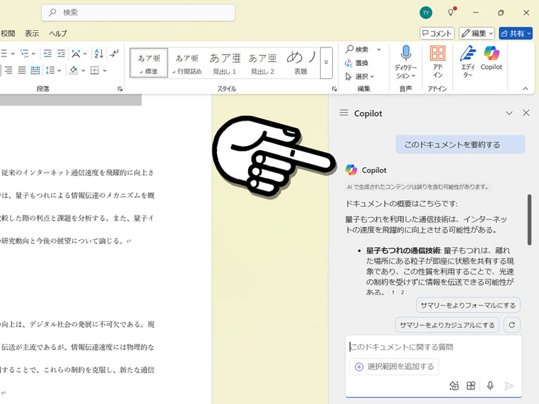Image resolution: width=539 pixels, height=404 pixels.
Task: Click the 罫線 (Borders) icon
Action: 94,69
